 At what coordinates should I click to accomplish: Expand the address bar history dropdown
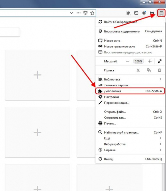[x=72, y=13]
